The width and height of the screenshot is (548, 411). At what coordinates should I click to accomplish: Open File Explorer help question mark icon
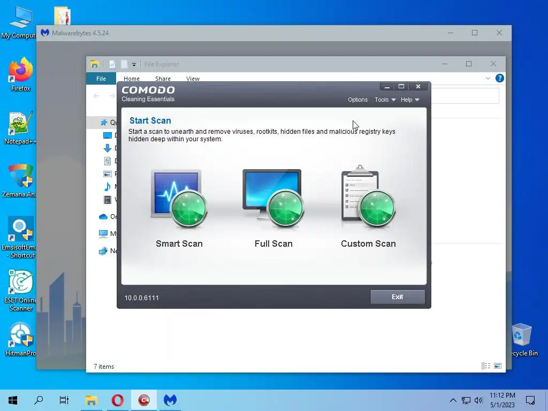pos(500,78)
